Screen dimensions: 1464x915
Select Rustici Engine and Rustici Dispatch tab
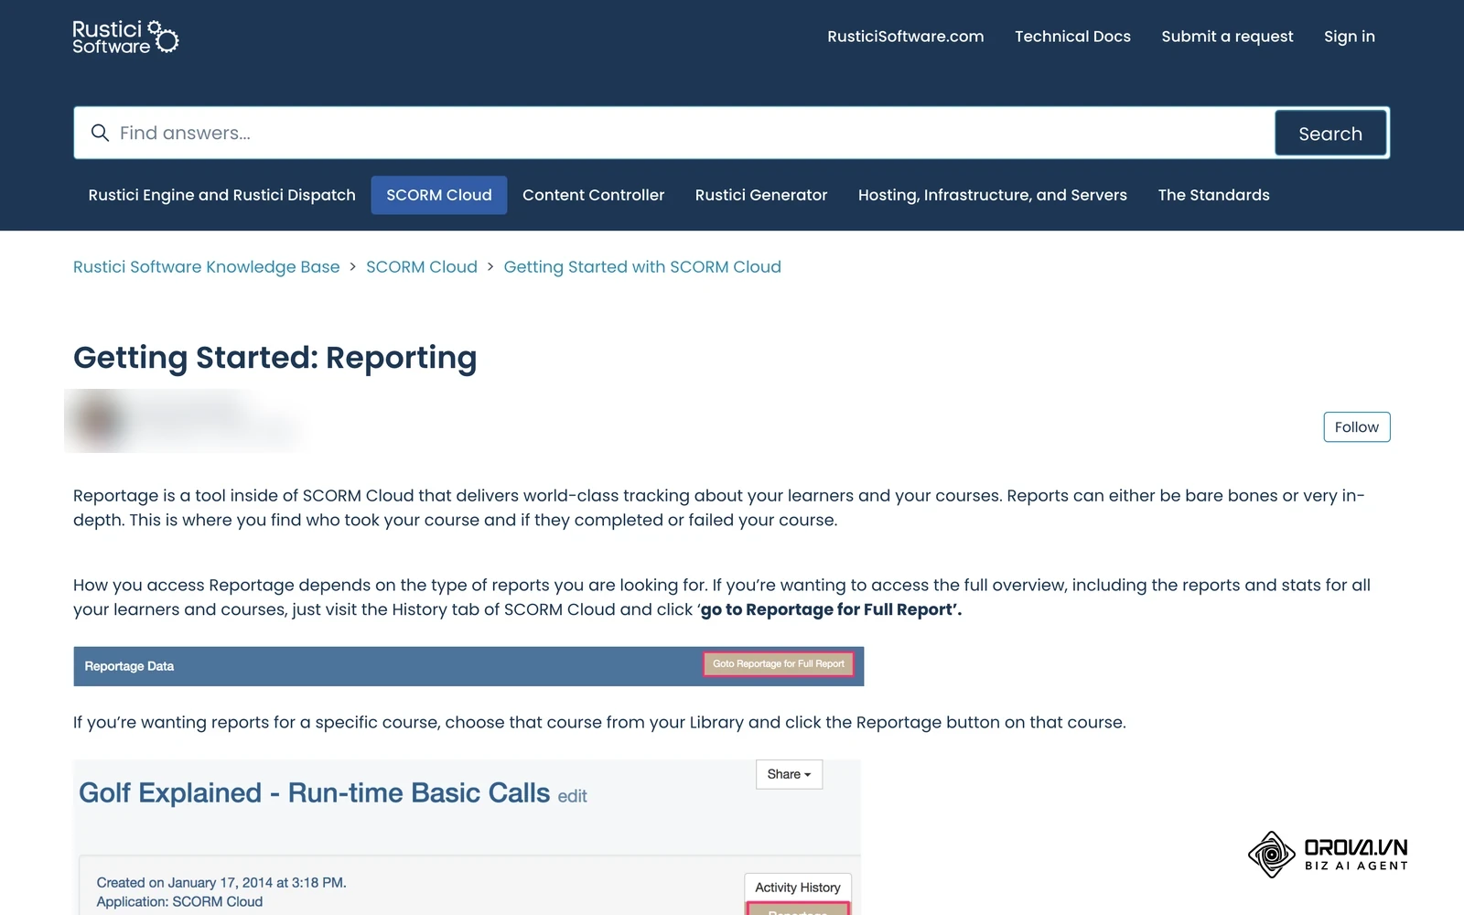click(221, 195)
